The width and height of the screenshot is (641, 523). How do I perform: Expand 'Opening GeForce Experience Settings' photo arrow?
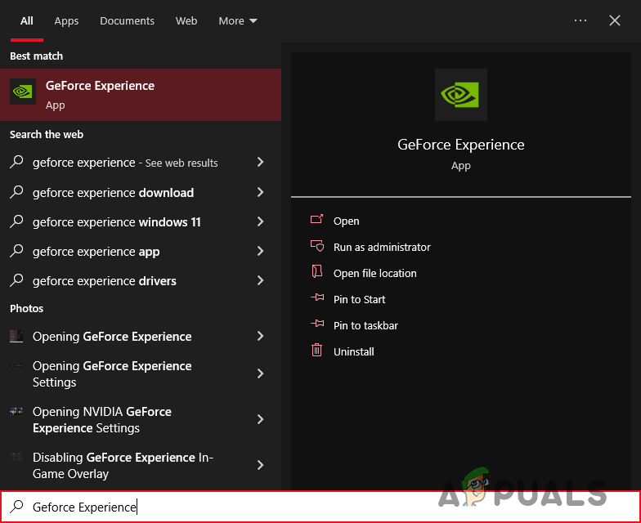tap(260, 373)
